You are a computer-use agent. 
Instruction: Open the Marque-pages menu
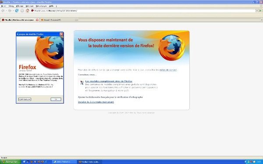click(41, 6)
